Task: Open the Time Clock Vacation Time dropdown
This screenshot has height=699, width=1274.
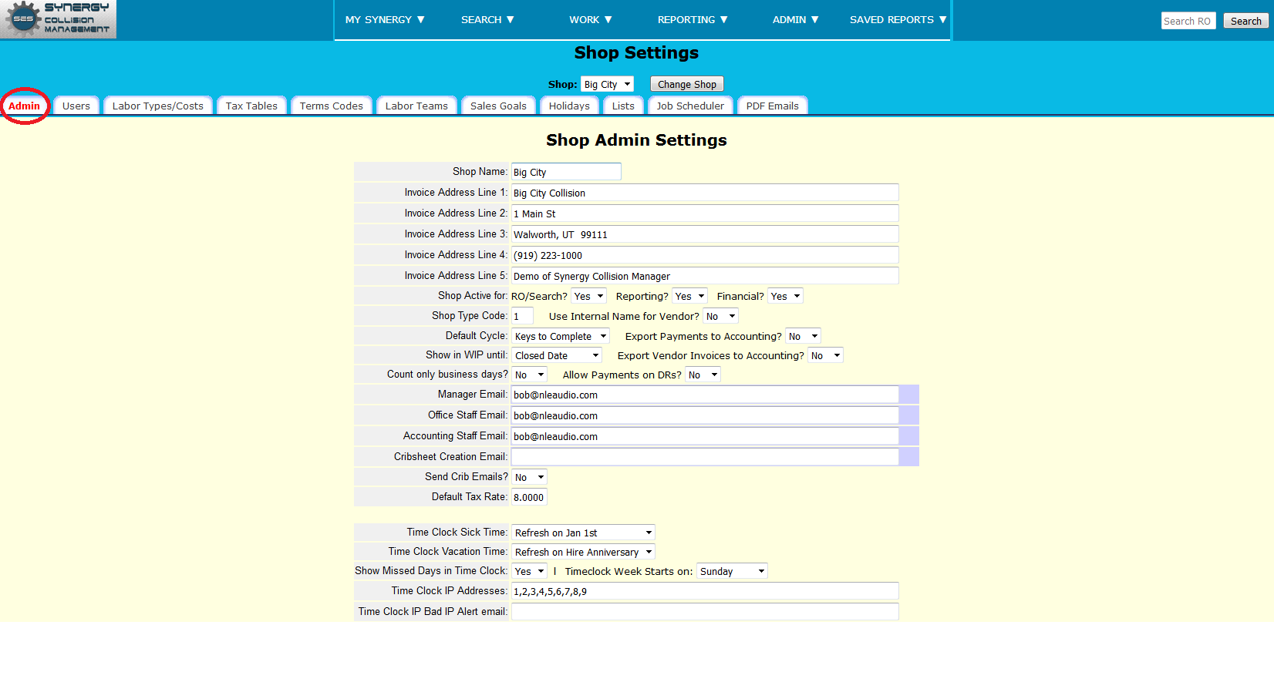Action: click(x=583, y=552)
